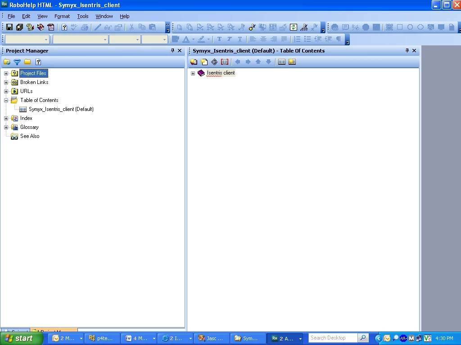Screen dimensions: 461x345
Task: Open the first style dropdown in formatting toolbar
Action: (46, 40)
